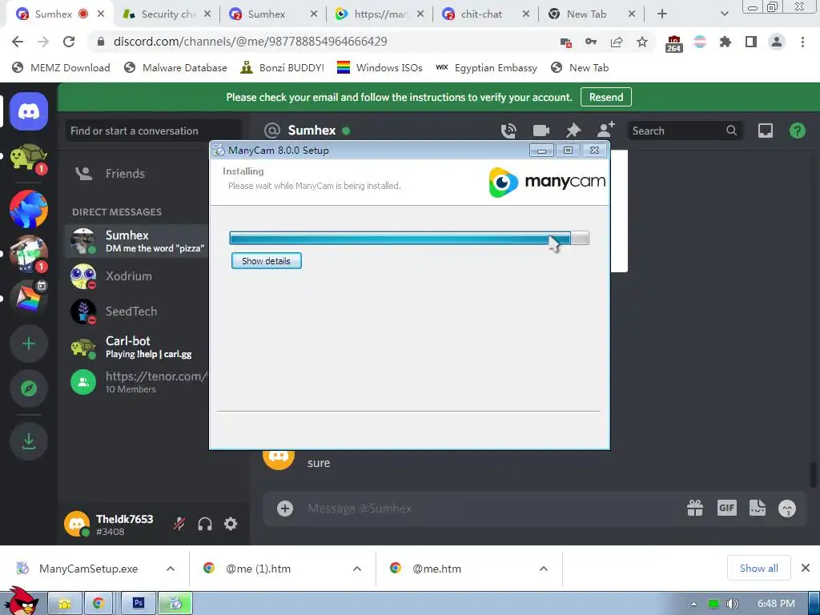820x615 pixels.
Task: Open the gift Nitro icon
Action: (695, 508)
